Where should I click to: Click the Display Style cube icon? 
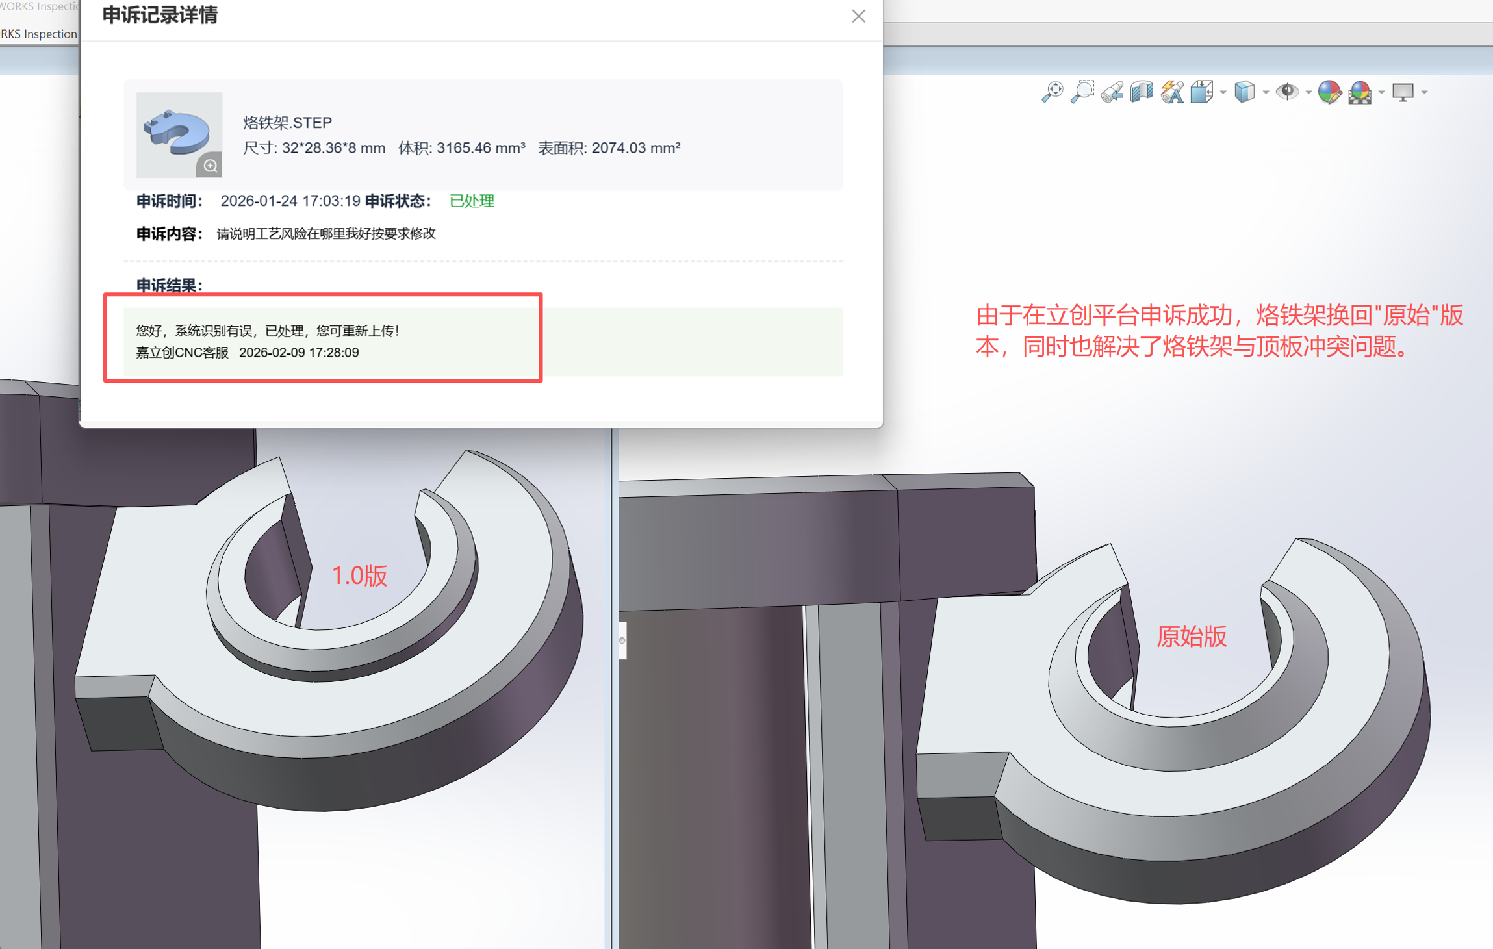tap(1244, 92)
